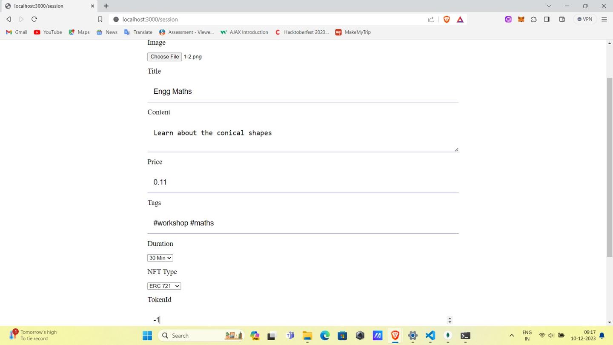The image size is (613, 345).
Task: Open Microsoft Store from the taskbar
Action: point(342,336)
